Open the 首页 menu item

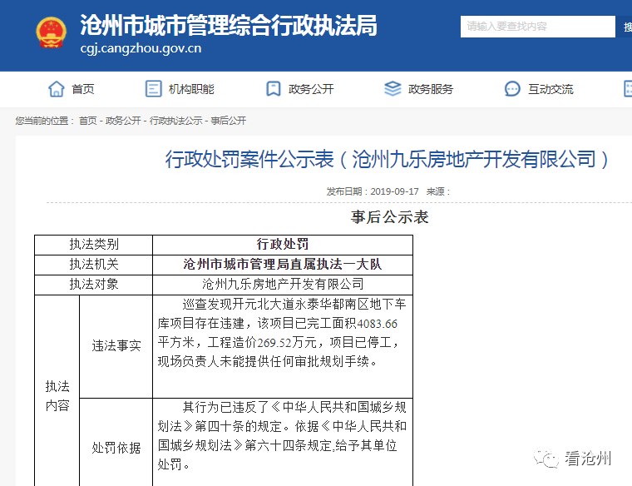click(x=82, y=89)
